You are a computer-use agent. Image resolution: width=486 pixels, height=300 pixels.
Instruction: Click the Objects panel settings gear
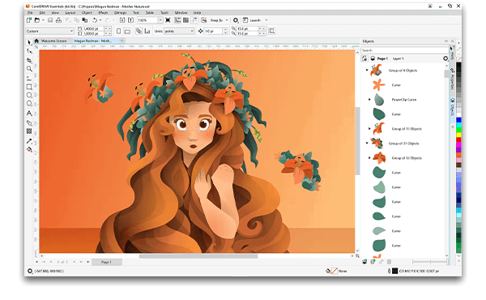pyautogui.click(x=446, y=58)
